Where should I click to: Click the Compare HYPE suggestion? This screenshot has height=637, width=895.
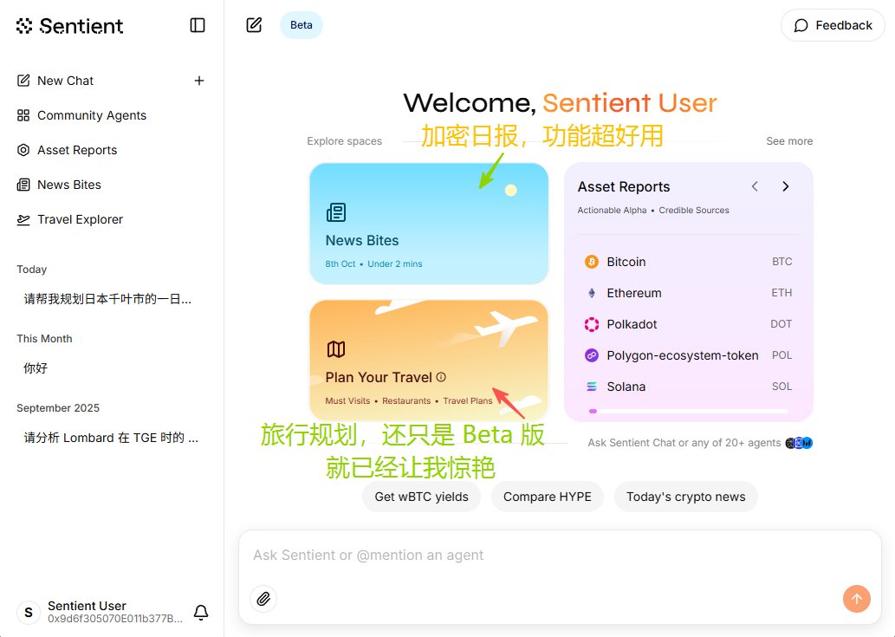[548, 497]
